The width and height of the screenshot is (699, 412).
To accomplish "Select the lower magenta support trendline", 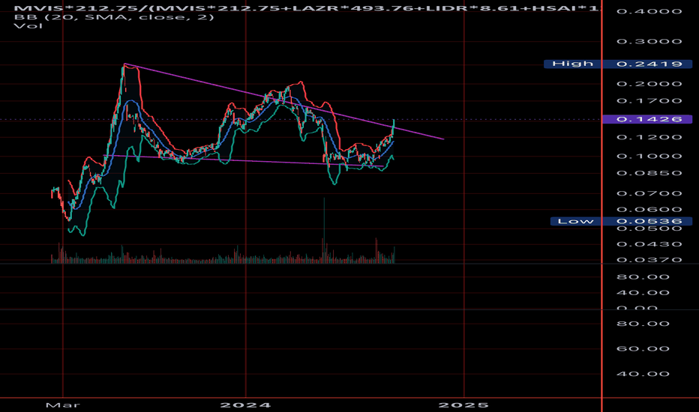I will (243, 161).
